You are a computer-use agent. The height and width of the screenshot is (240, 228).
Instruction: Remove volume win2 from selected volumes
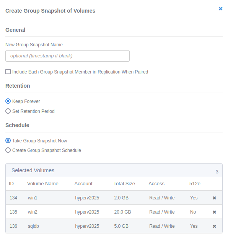click(214, 212)
